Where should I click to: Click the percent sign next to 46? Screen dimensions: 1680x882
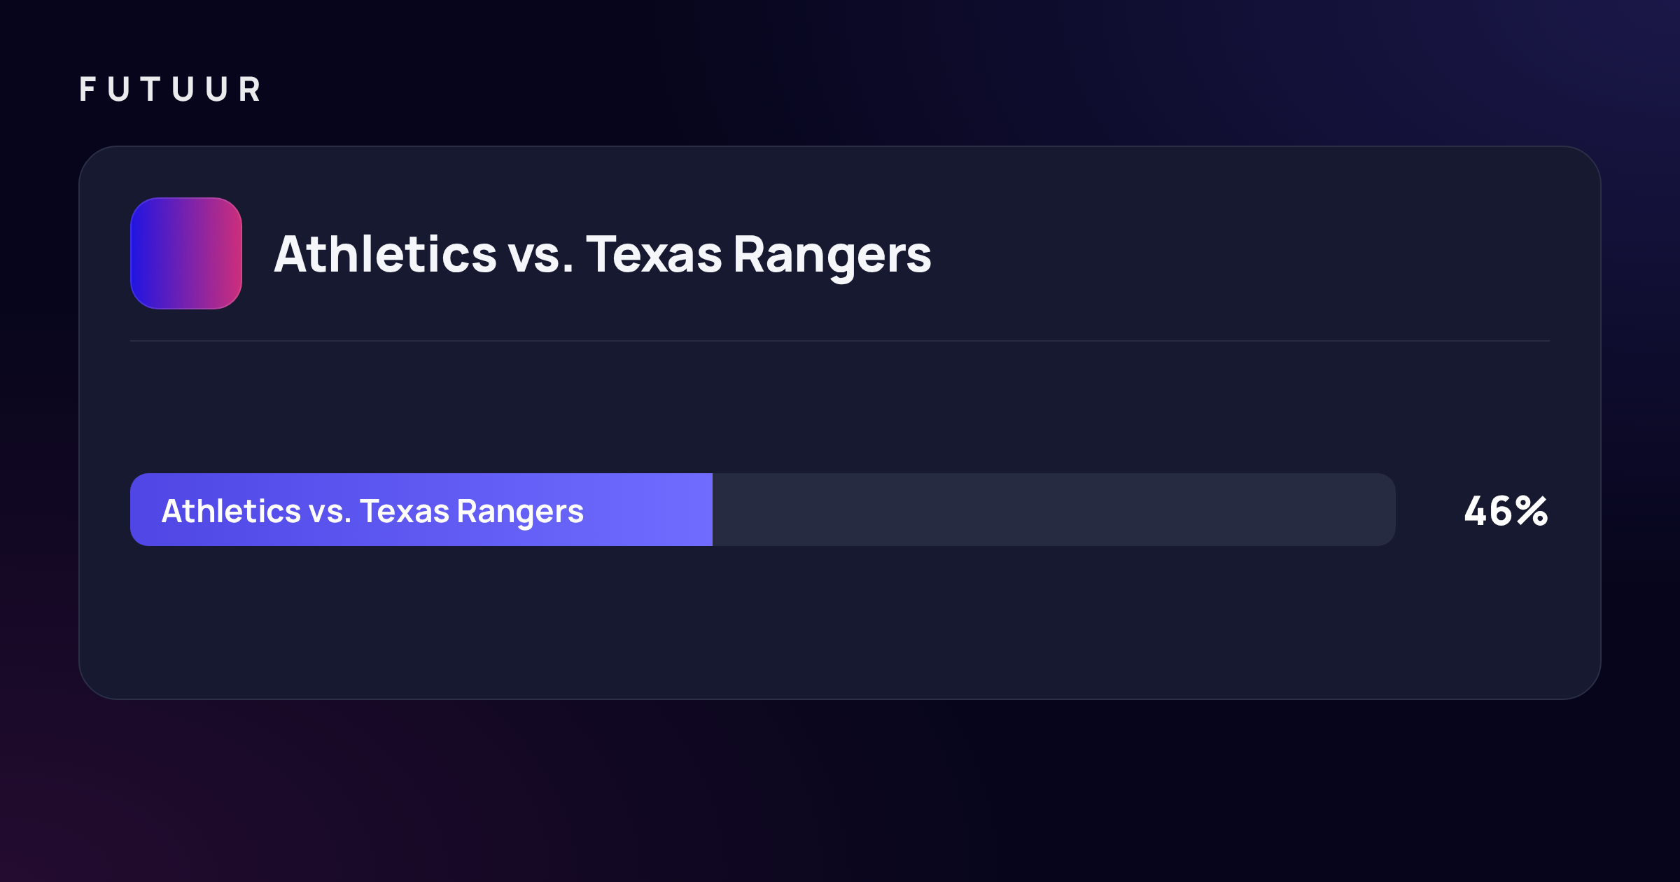[1532, 511]
